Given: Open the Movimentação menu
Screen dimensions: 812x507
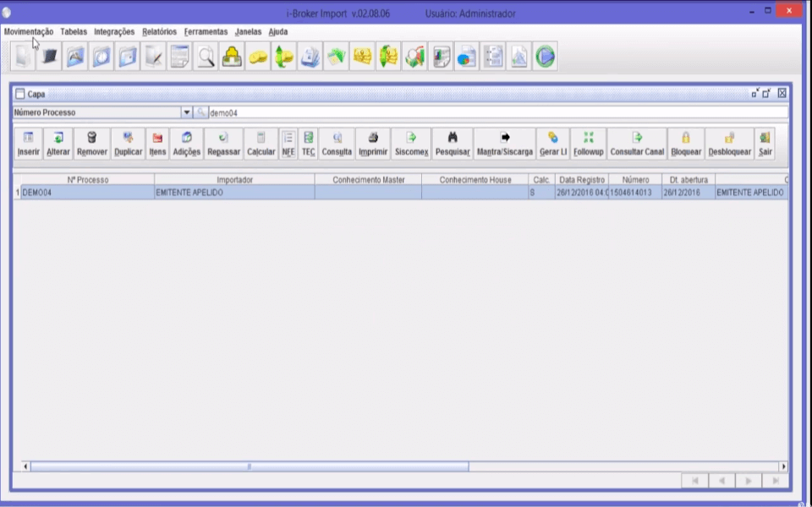Looking at the screenshot, I should [29, 31].
